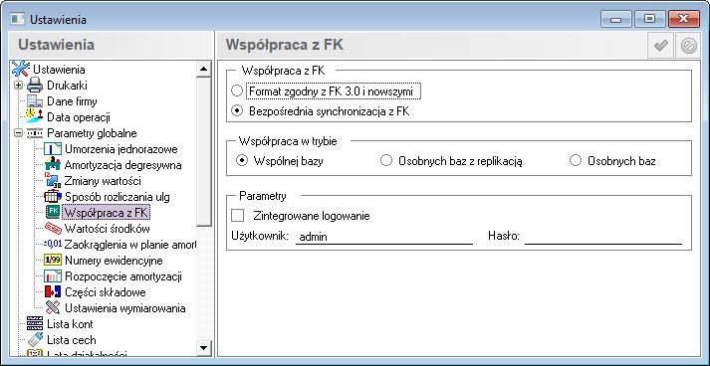Screen dimensions: 710x366
Task: Click the Rozpoczęcie amortyzacji chart icon
Action: tap(53, 275)
